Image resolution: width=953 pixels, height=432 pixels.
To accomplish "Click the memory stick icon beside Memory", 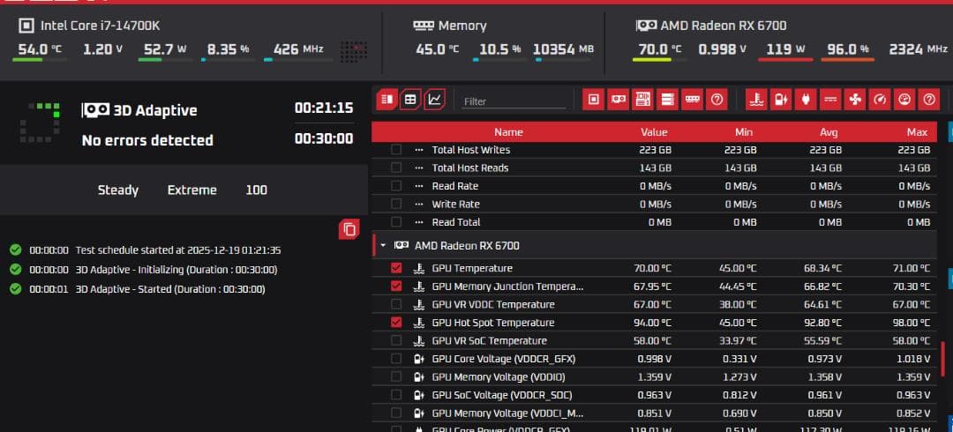I will (x=423, y=26).
